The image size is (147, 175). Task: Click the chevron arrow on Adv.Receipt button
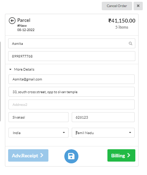pyautogui.click(x=42, y=155)
